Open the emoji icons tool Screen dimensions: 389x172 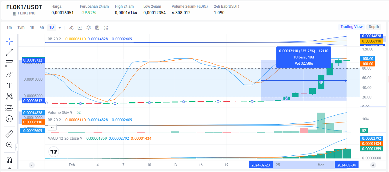(x=9, y=118)
